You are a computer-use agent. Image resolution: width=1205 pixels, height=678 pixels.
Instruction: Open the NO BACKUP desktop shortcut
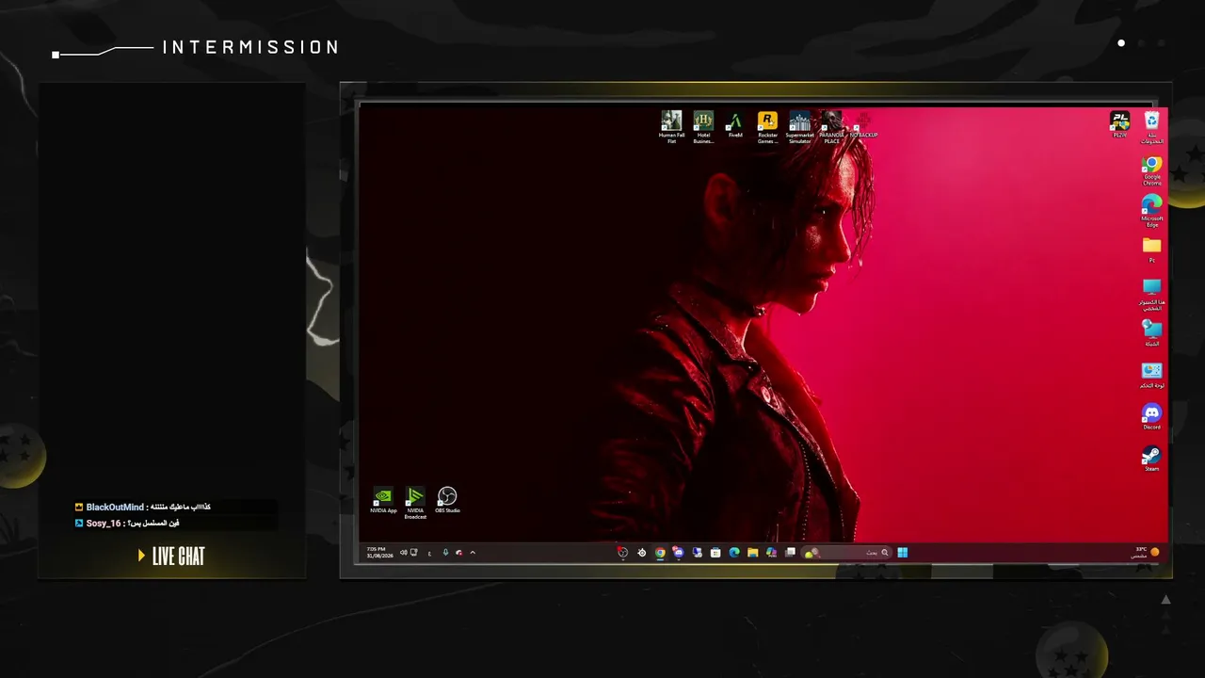click(x=863, y=125)
